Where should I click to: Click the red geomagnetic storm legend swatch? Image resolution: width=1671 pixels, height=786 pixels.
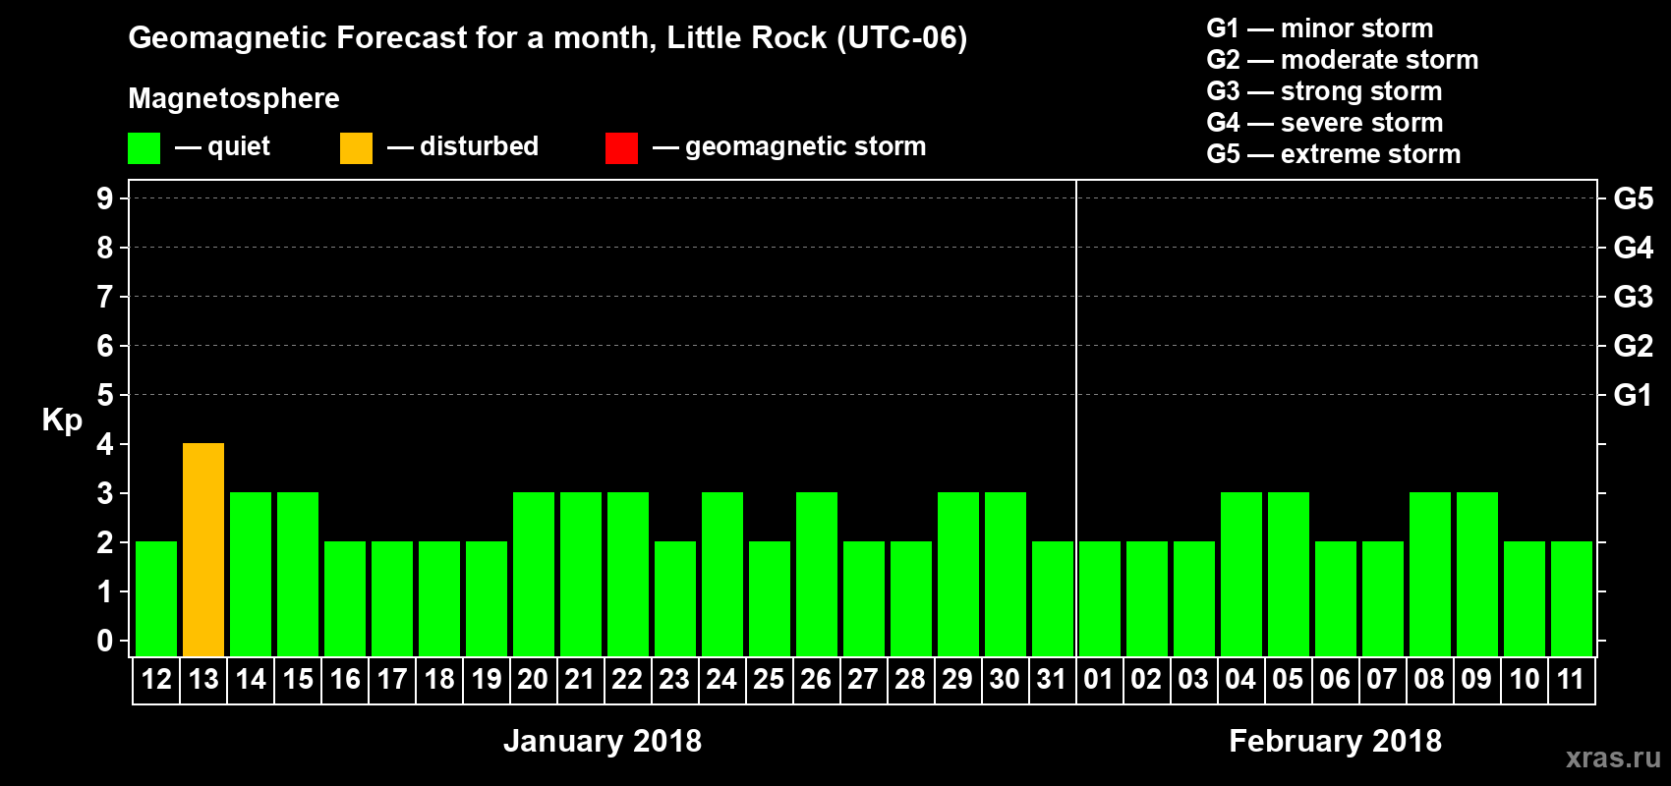click(x=621, y=148)
